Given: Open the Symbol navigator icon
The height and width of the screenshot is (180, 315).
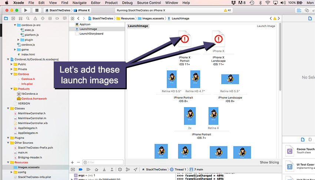Looking at the screenshot, I should [x=20, y=19].
